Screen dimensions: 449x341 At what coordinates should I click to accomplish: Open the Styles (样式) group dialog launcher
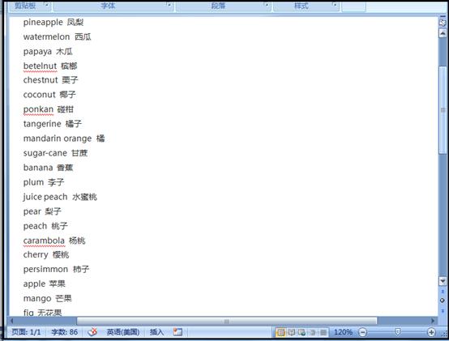point(335,5)
